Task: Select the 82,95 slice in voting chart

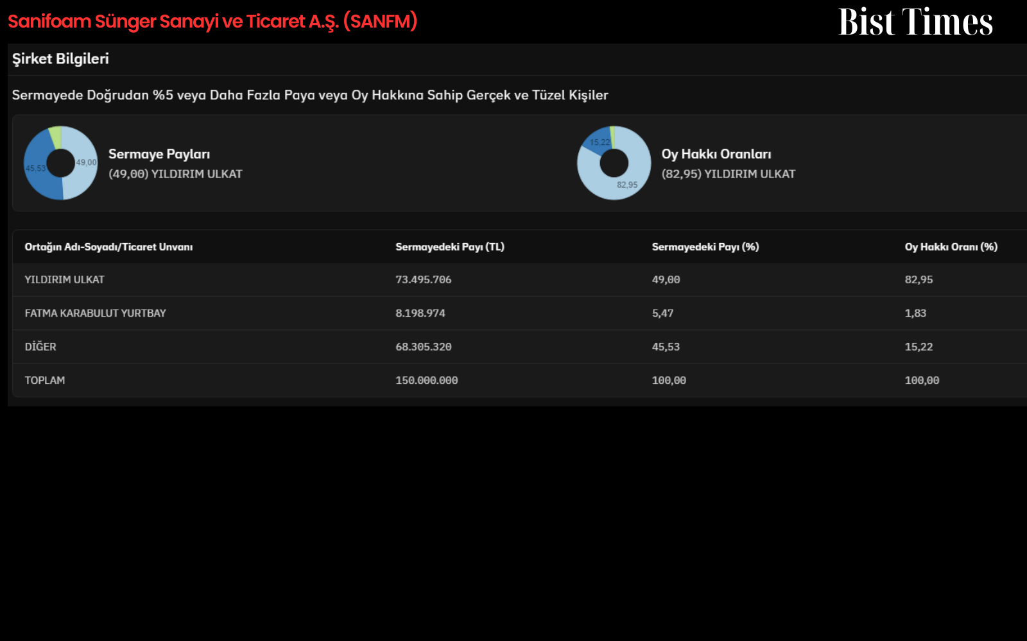Action: click(627, 185)
